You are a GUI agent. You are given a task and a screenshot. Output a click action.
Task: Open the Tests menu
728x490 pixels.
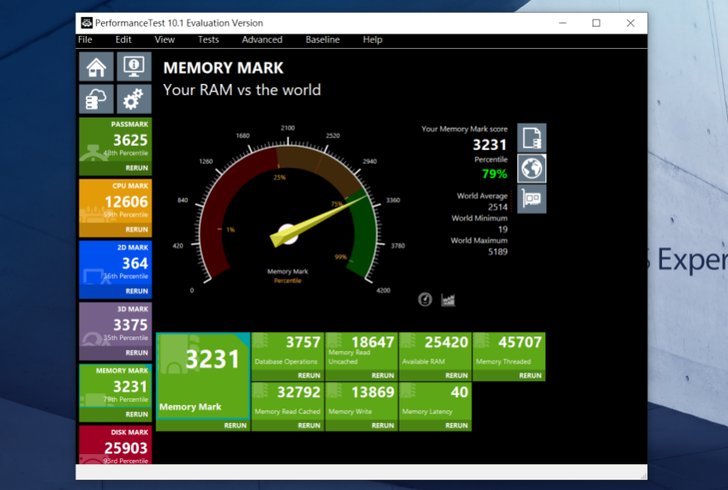point(208,39)
